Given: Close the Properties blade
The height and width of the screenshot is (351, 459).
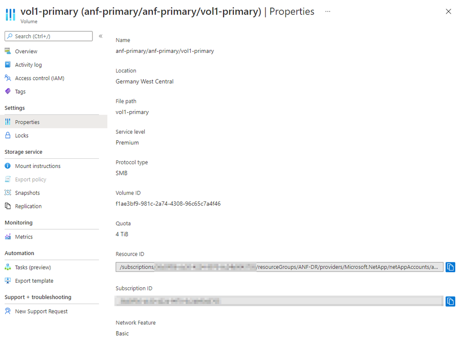Looking at the screenshot, I should click(x=448, y=11).
